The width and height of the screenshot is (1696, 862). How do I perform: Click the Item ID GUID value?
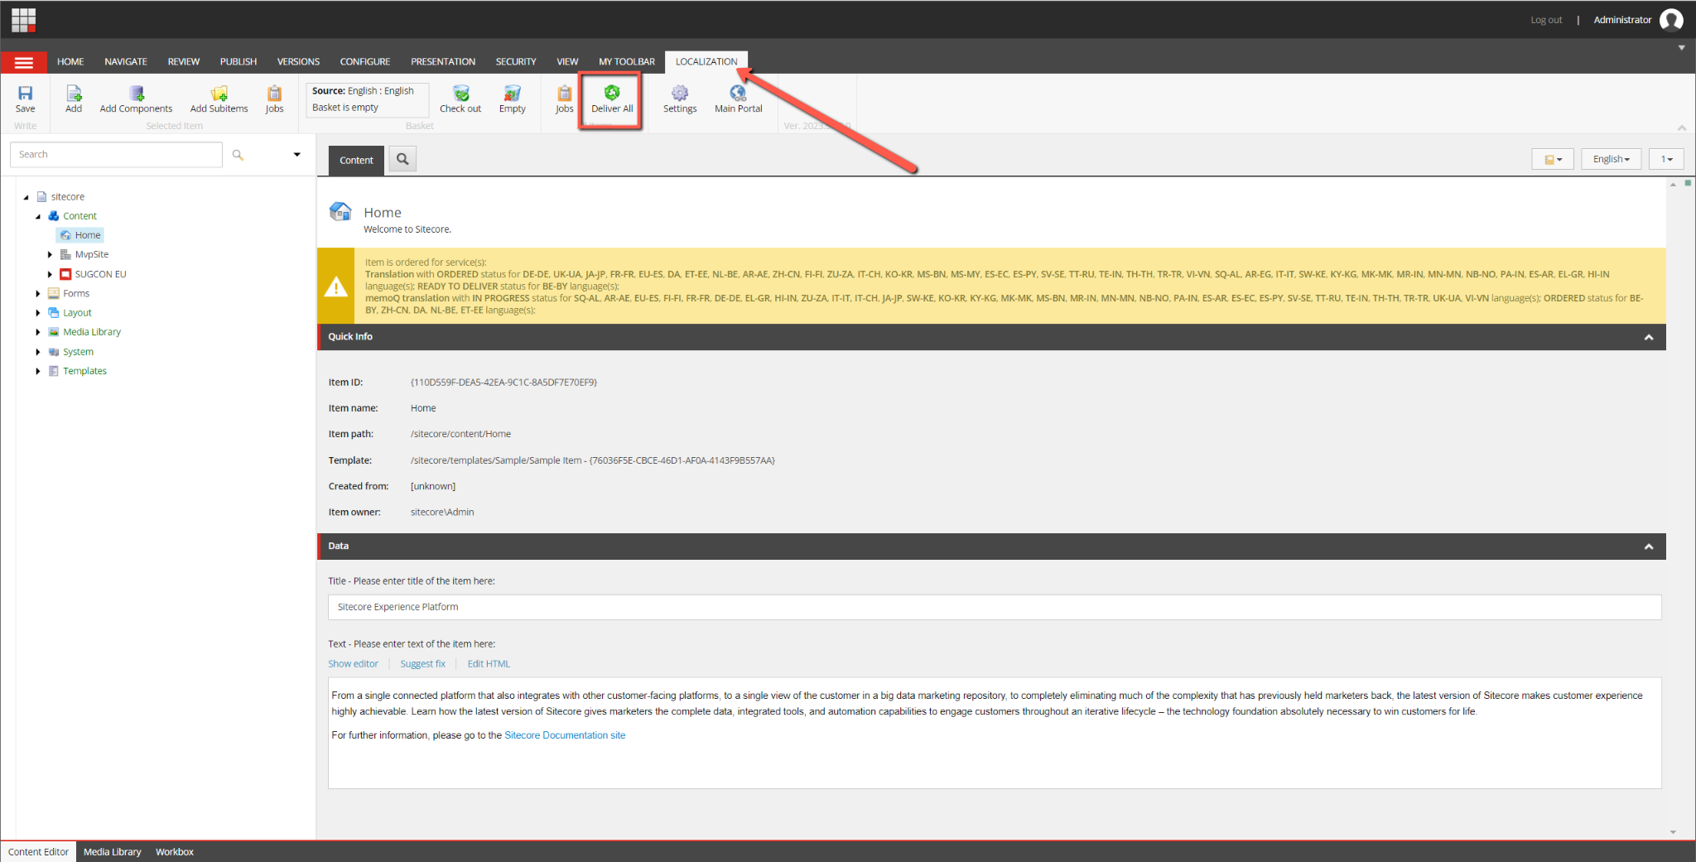(x=503, y=383)
